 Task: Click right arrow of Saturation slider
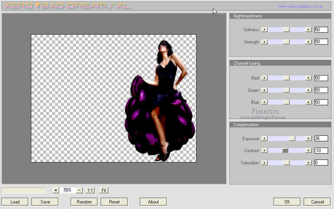click(x=308, y=163)
